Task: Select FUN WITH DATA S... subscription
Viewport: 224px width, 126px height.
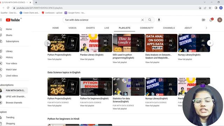Action: (14, 90)
